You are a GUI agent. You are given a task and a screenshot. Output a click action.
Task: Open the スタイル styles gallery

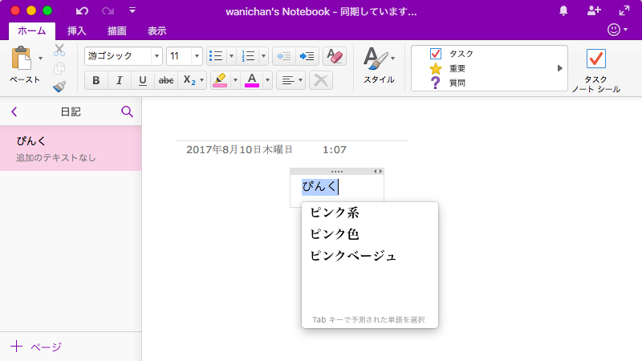pos(379,65)
